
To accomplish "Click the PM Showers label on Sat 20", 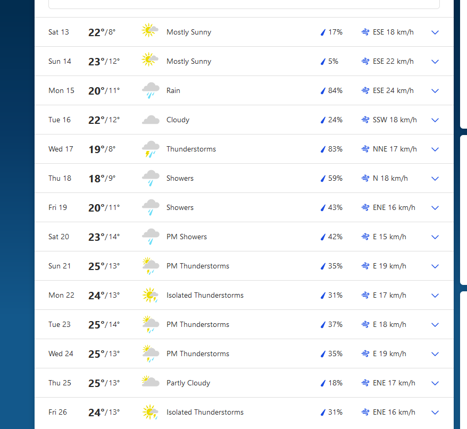I will pyautogui.click(x=186, y=237).
